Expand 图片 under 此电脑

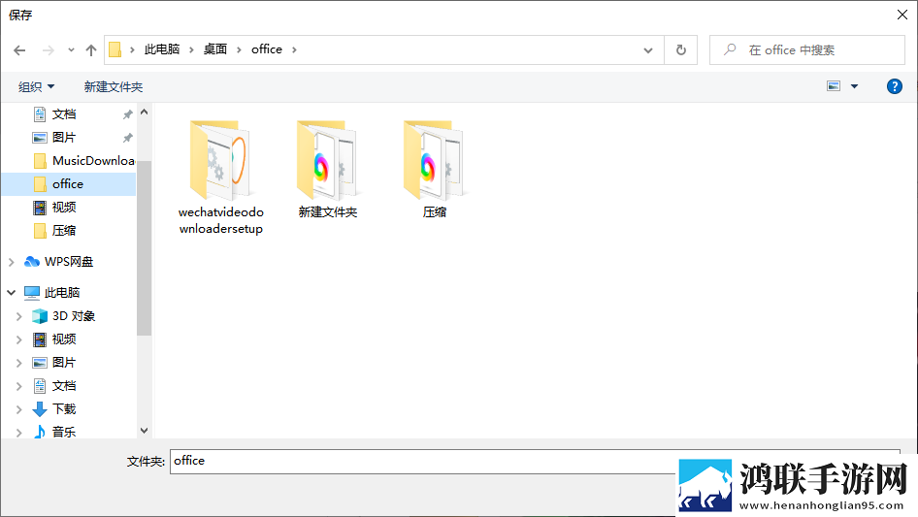pyautogui.click(x=18, y=363)
